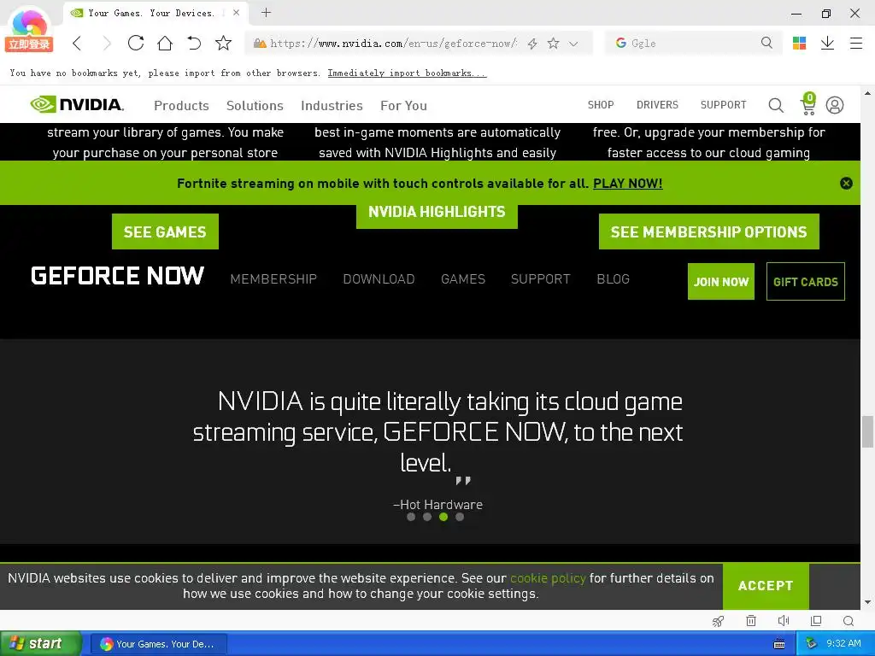Open the user account icon

tap(835, 105)
